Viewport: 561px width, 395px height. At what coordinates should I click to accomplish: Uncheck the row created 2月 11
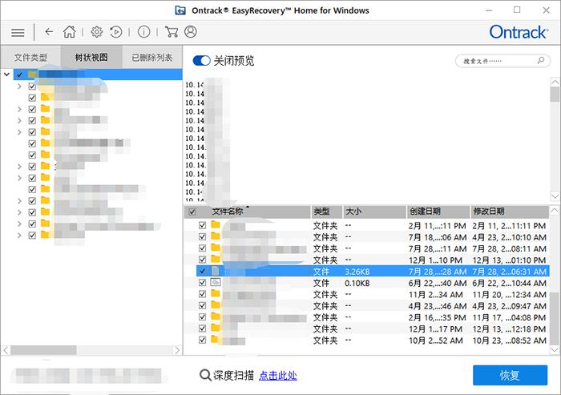pyautogui.click(x=202, y=225)
